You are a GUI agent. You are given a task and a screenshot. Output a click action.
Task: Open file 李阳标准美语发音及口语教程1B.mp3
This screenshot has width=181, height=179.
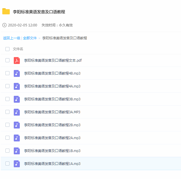(52, 151)
